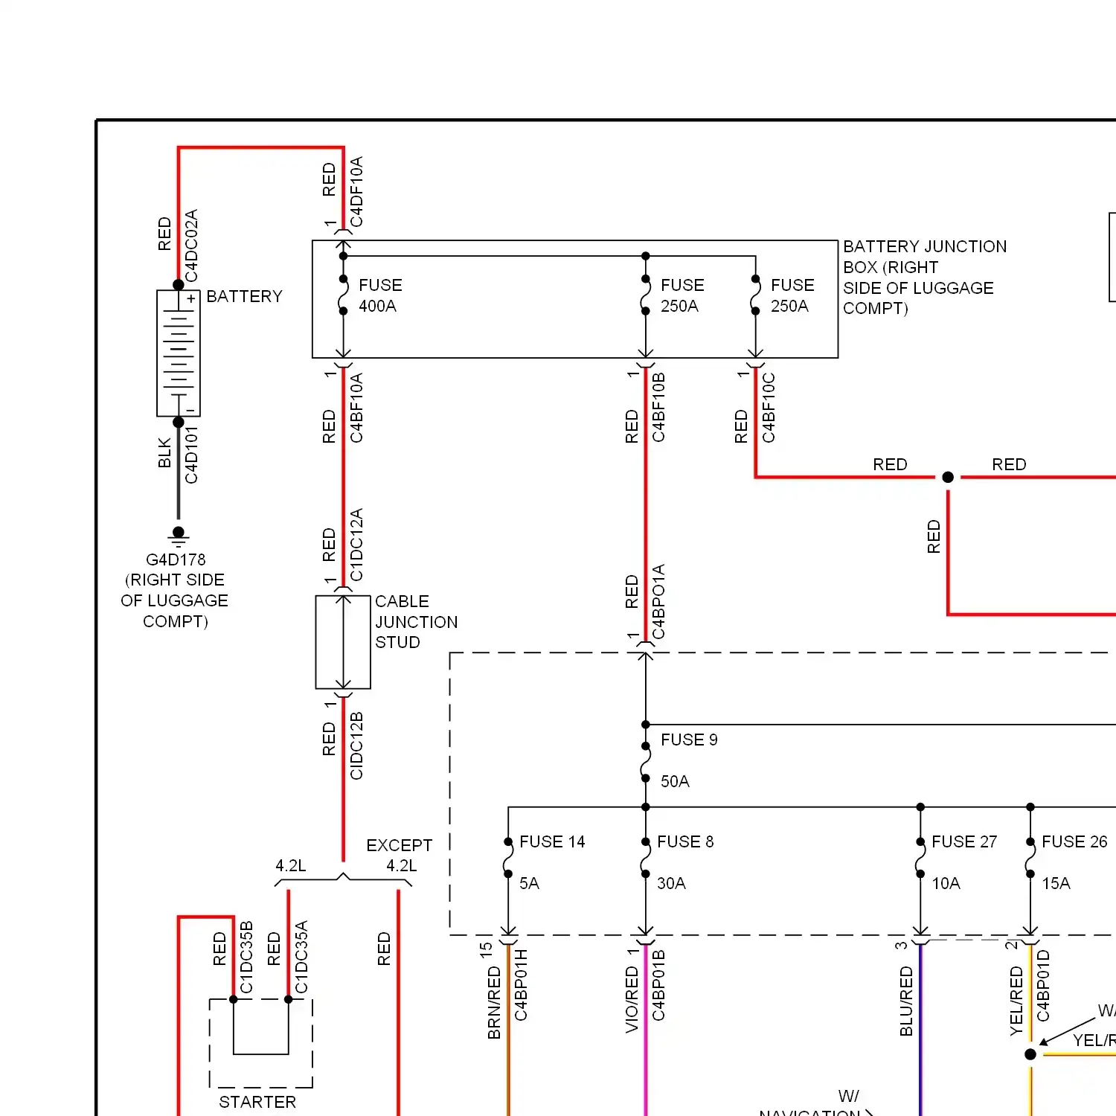Click the battery symbol
This screenshot has width=1116, height=1116.
point(179,353)
